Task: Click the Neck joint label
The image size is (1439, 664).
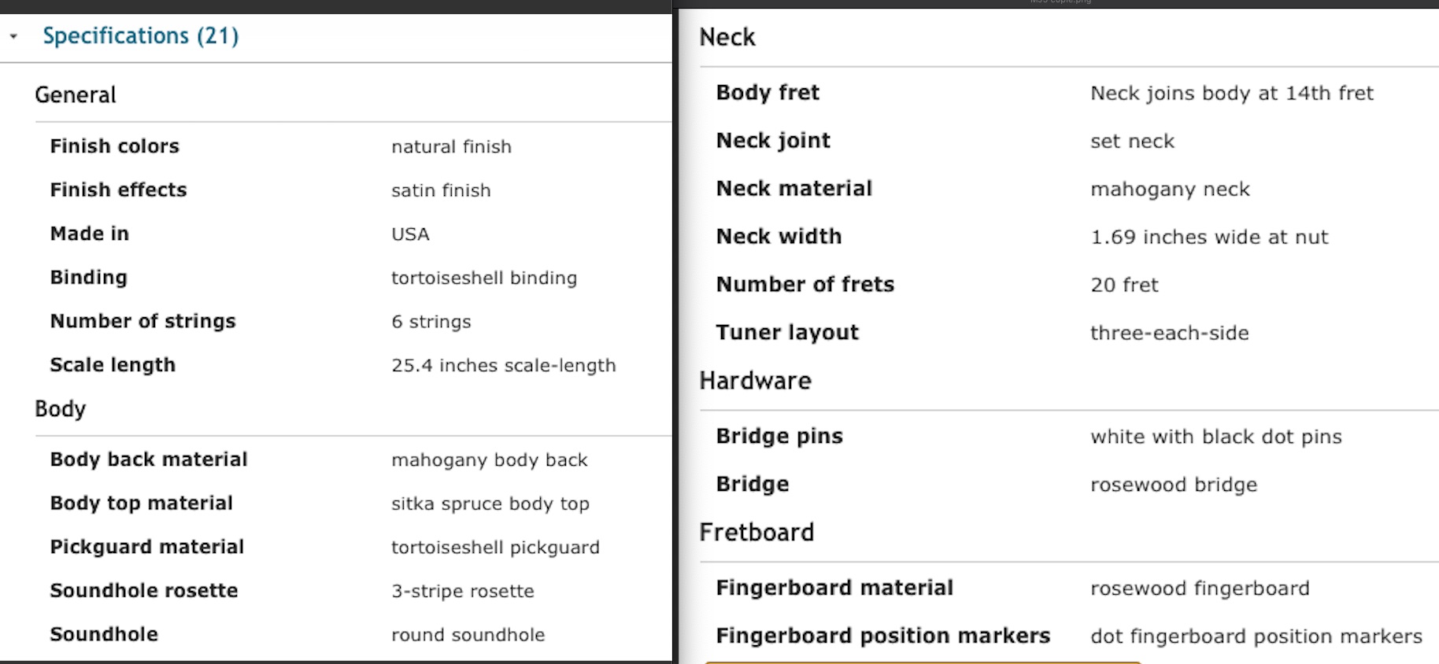Action: [x=773, y=141]
